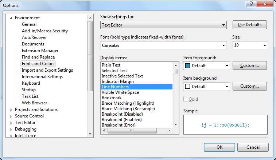
Task: Expand the Source Control node
Action: pyautogui.click(x=11, y=116)
